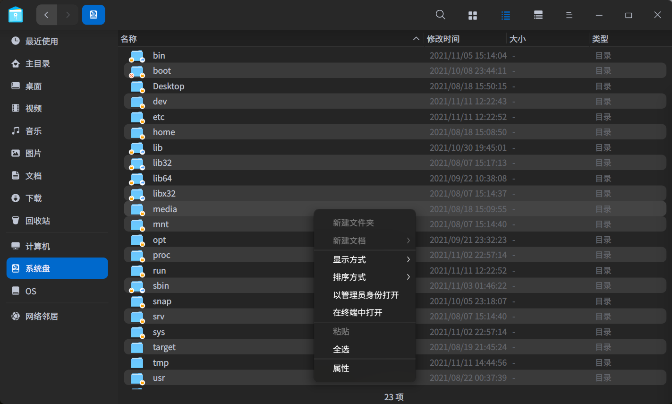Image resolution: width=672 pixels, height=404 pixels.
Task: Open 下载 from the sidebar
Action: pyautogui.click(x=35, y=198)
